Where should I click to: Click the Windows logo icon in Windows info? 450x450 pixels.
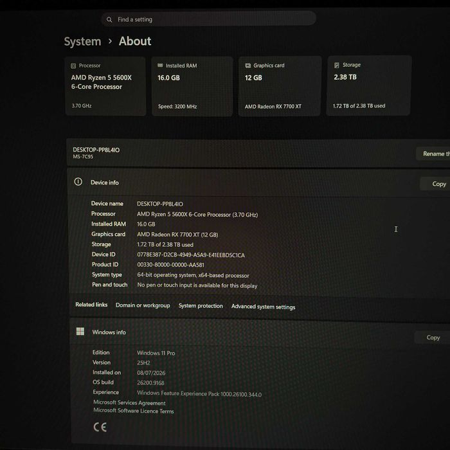click(x=80, y=332)
